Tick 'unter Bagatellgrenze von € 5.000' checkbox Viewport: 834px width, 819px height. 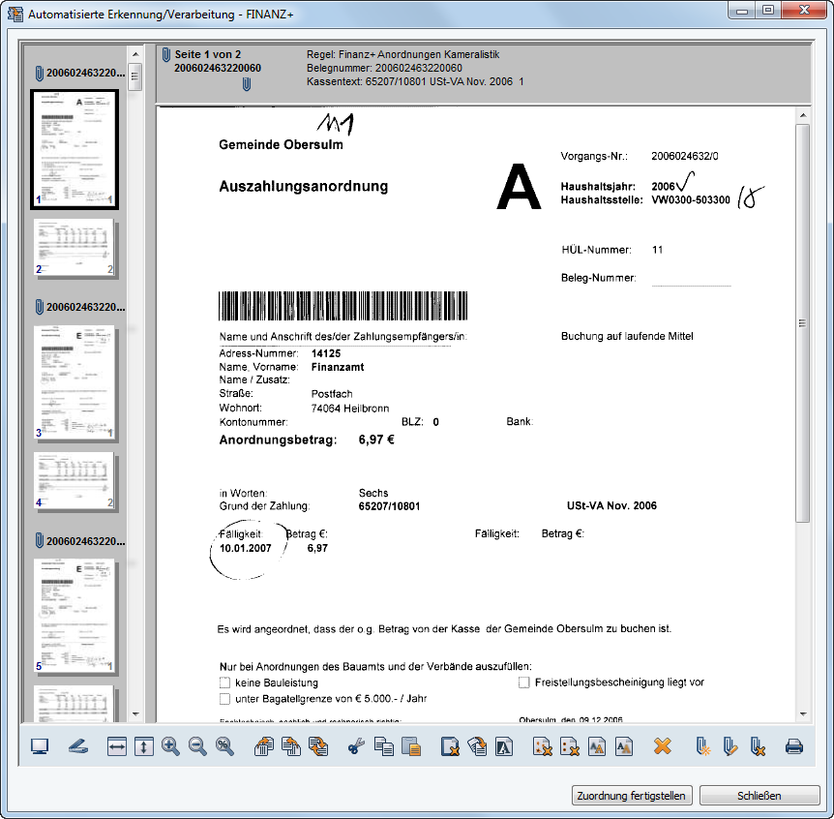[x=225, y=698]
